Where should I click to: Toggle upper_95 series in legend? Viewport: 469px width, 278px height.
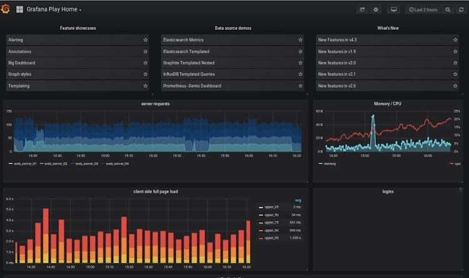click(269, 238)
